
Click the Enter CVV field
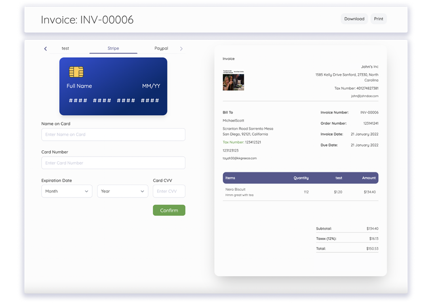[x=169, y=191]
